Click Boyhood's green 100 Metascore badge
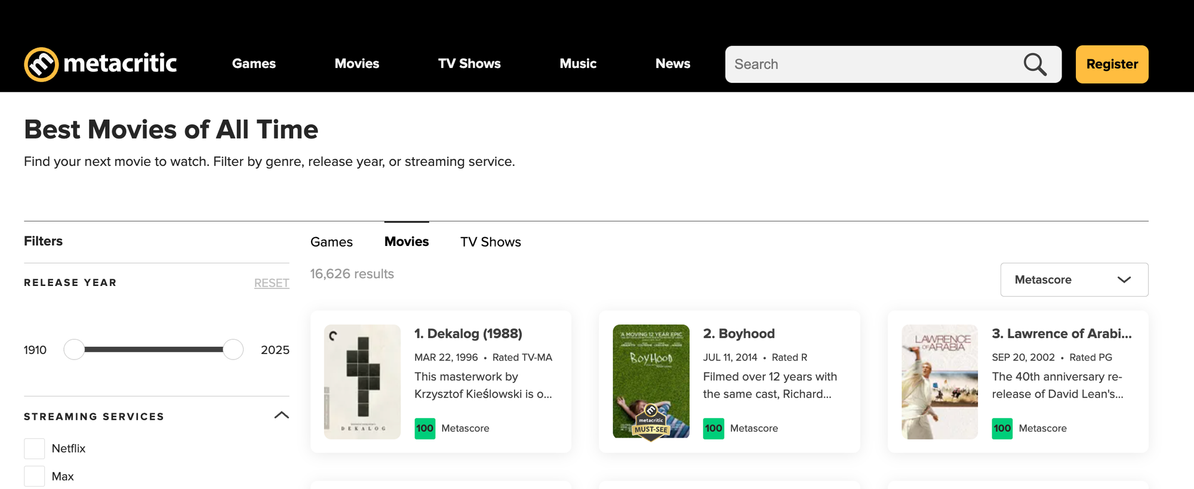Viewport: 1194px width, 489px height. [x=713, y=428]
